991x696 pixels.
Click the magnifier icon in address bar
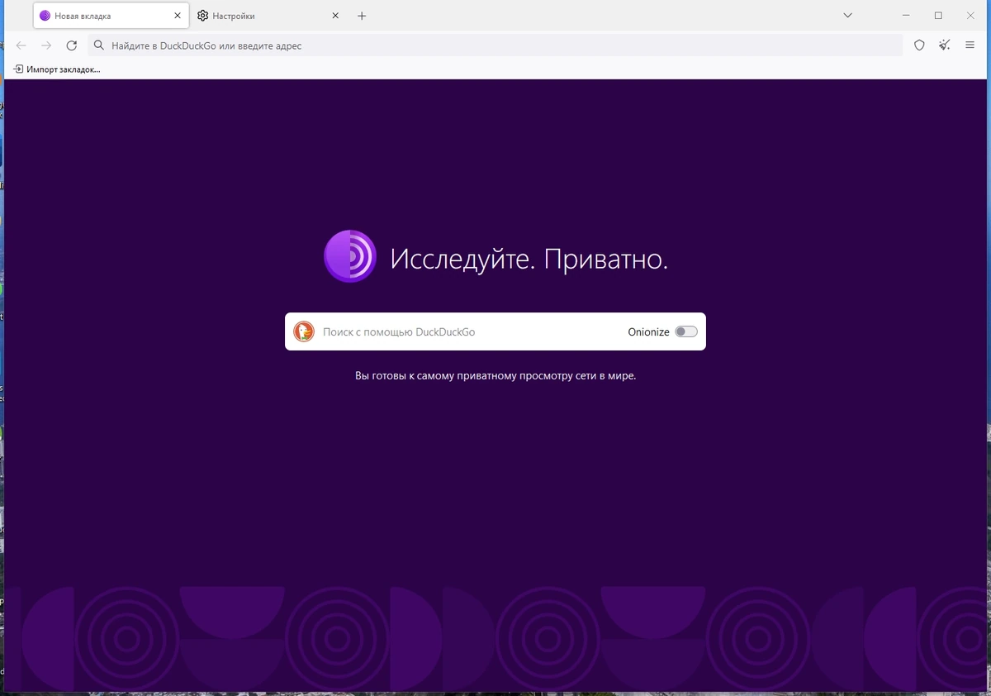[x=99, y=45]
